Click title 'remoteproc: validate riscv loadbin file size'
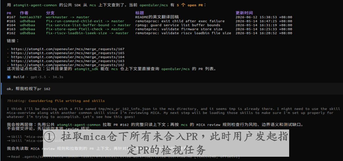The height and width of the screenshot is (161, 343). point(183,33)
